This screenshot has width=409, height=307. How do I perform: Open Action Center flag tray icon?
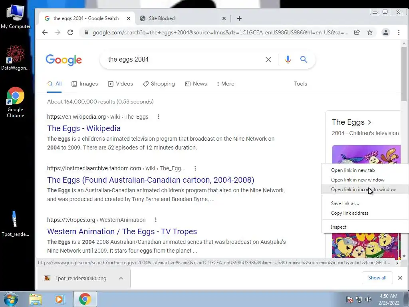point(349,299)
